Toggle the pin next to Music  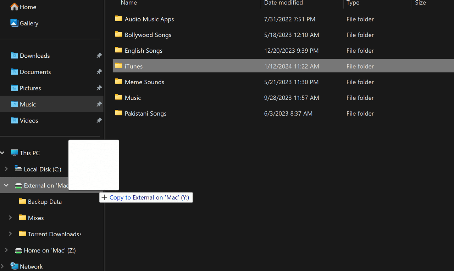[x=99, y=104]
